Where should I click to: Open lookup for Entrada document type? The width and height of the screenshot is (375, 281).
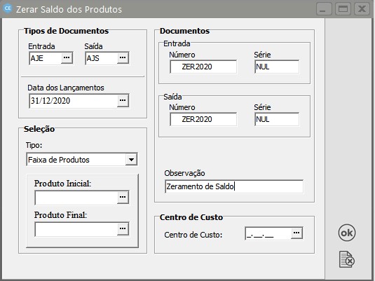pos(67,58)
